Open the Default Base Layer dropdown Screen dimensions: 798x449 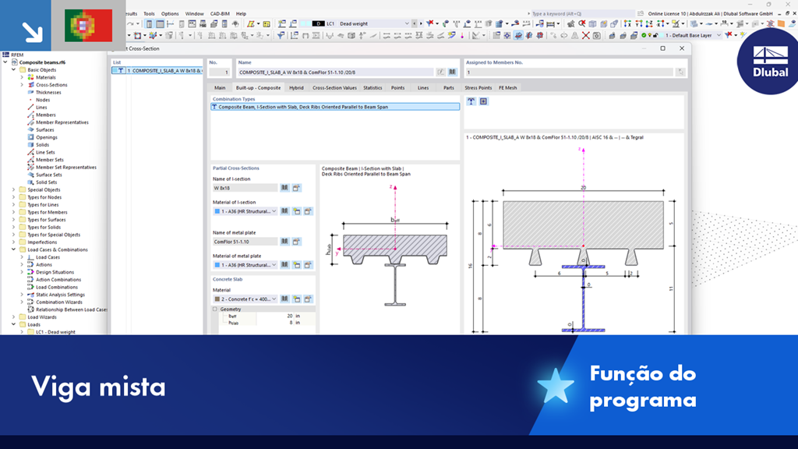(719, 36)
